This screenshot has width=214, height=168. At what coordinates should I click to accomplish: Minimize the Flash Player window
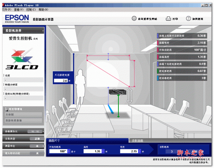tap(203, 5)
